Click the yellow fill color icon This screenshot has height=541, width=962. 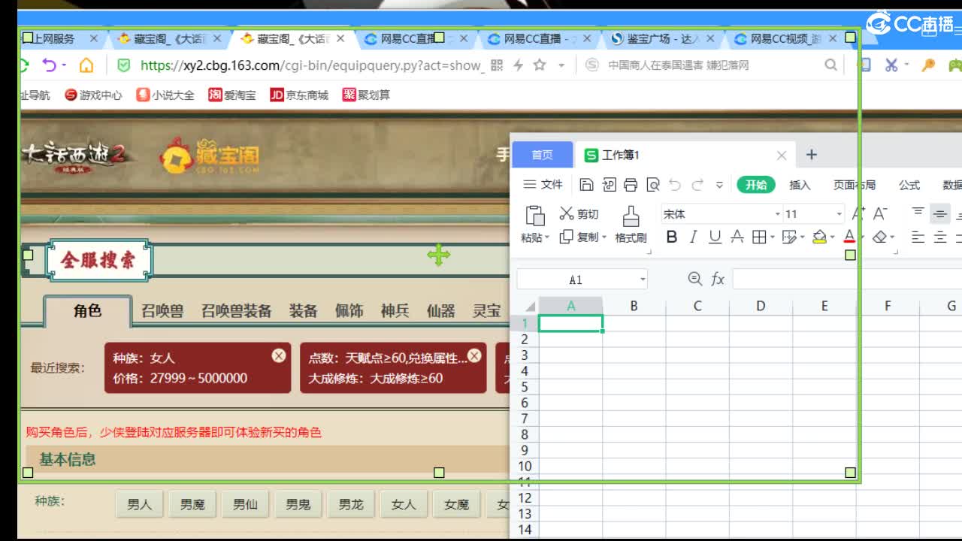click(819, 237)
